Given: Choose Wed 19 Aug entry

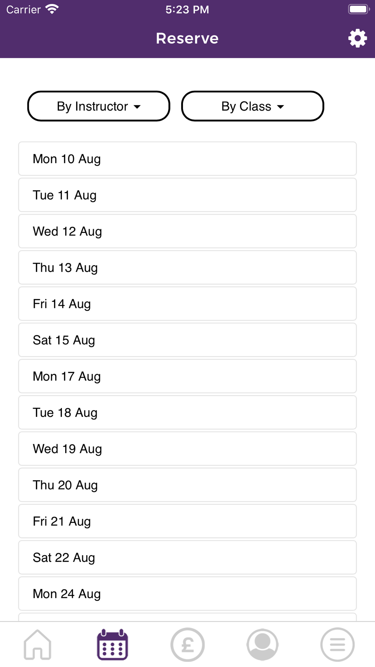Looking at the screenshot, I should (x=187, y=449).
